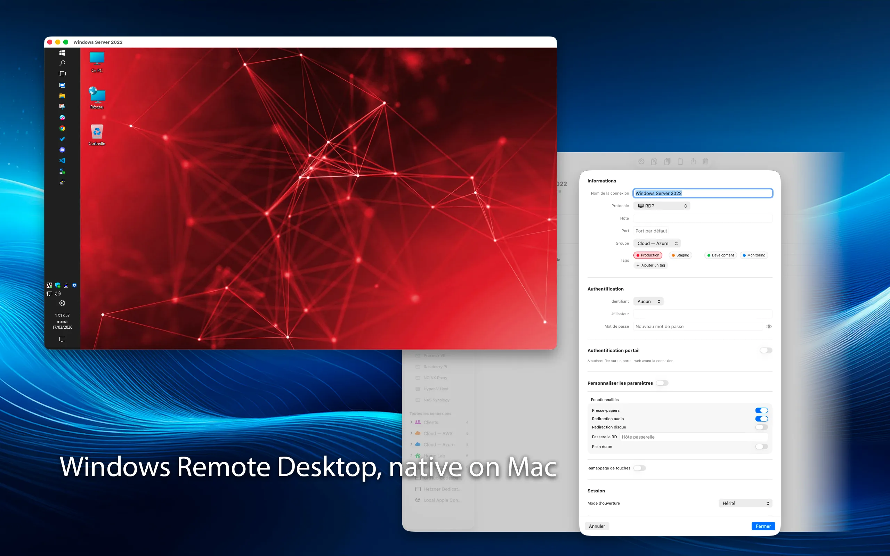Open Task View from the taskbar
Viewport: 890px width, 556px height.
[62, 74]
